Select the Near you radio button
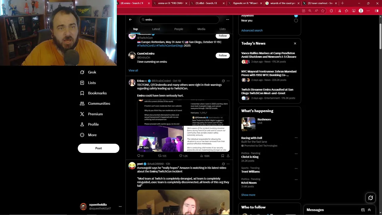 click(x=296, y=21)
